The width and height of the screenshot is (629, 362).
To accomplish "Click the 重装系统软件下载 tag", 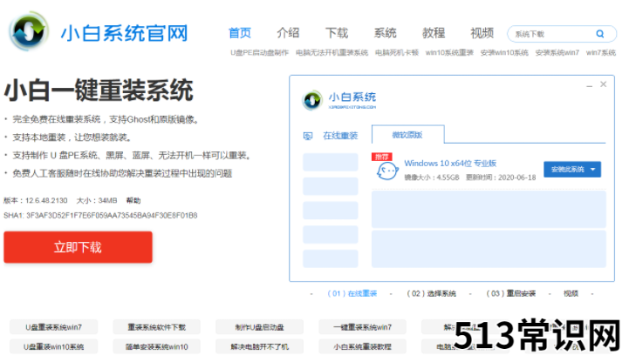I will click(x=156, y=327).
